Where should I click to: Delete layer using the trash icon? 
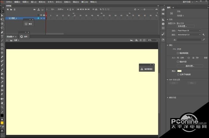(15, 10)
